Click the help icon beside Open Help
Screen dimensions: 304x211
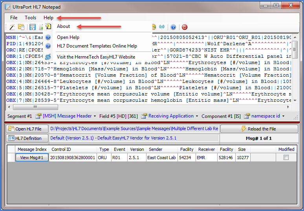point(48,37)
